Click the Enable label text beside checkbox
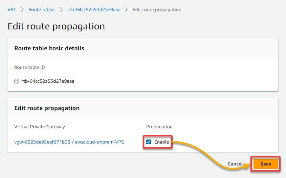This screenshot has height=178, width=286. (x=161, y=142)
